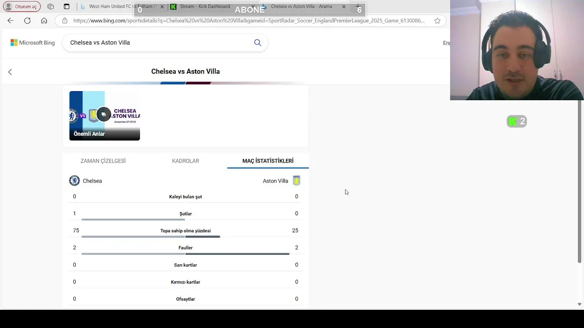584x328 pixels.
Task: Open the ZAMAN ÇİZELGESİ tab
Action: [x=103, y=161]
